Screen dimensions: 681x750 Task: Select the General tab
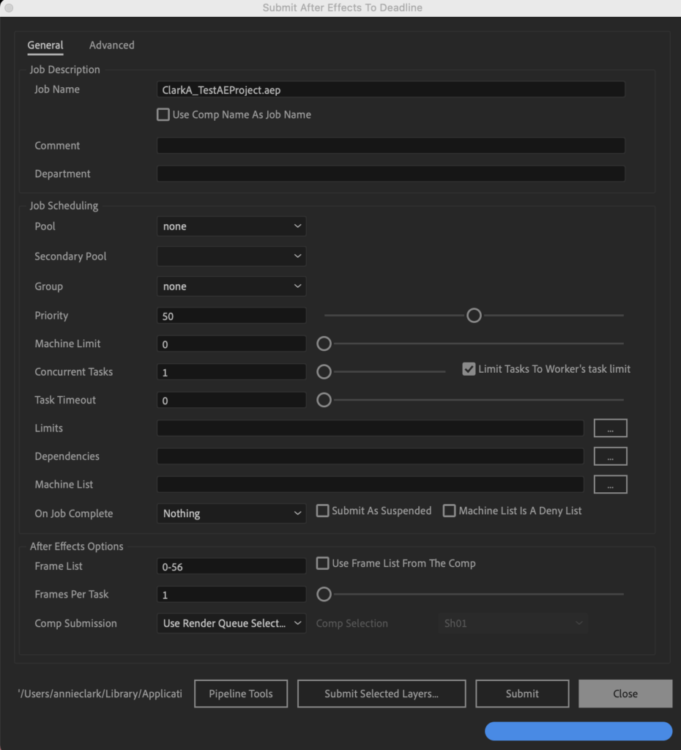pyautogui.click(x=45, y=45)
